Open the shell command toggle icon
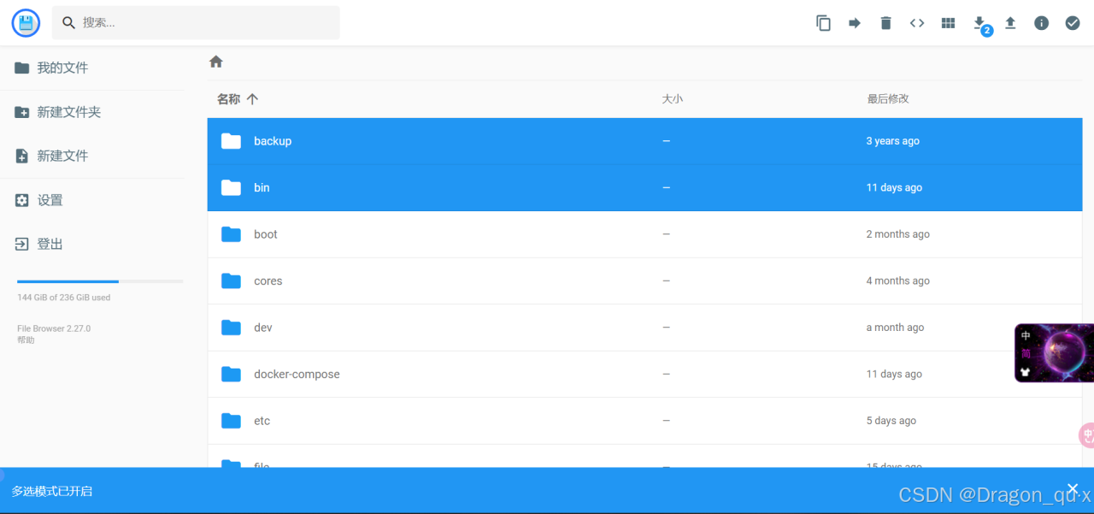Image resolution: width=1094 pixels, height=514 pixels. [917, 23]
